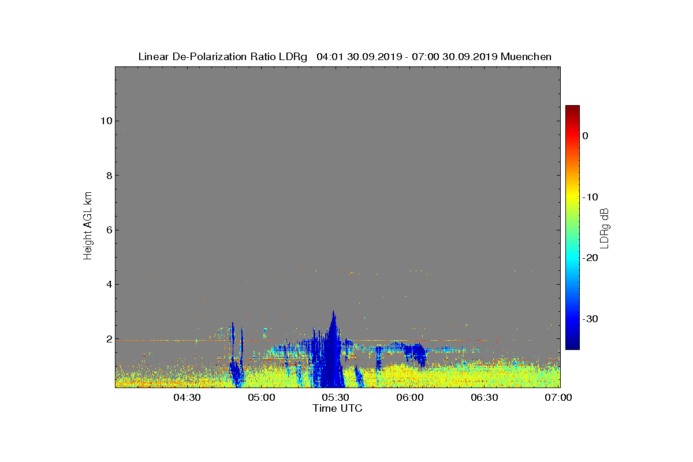Click the "Time UTC" x-axis label

338,408
